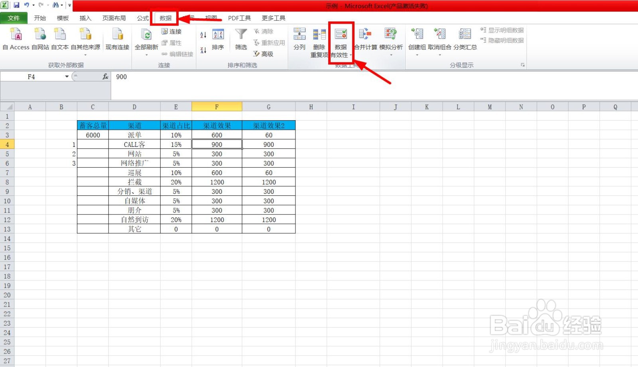Switch to PDF工具 tab
This screenshot has height=367, width=638.
click(x=239, y=18)
